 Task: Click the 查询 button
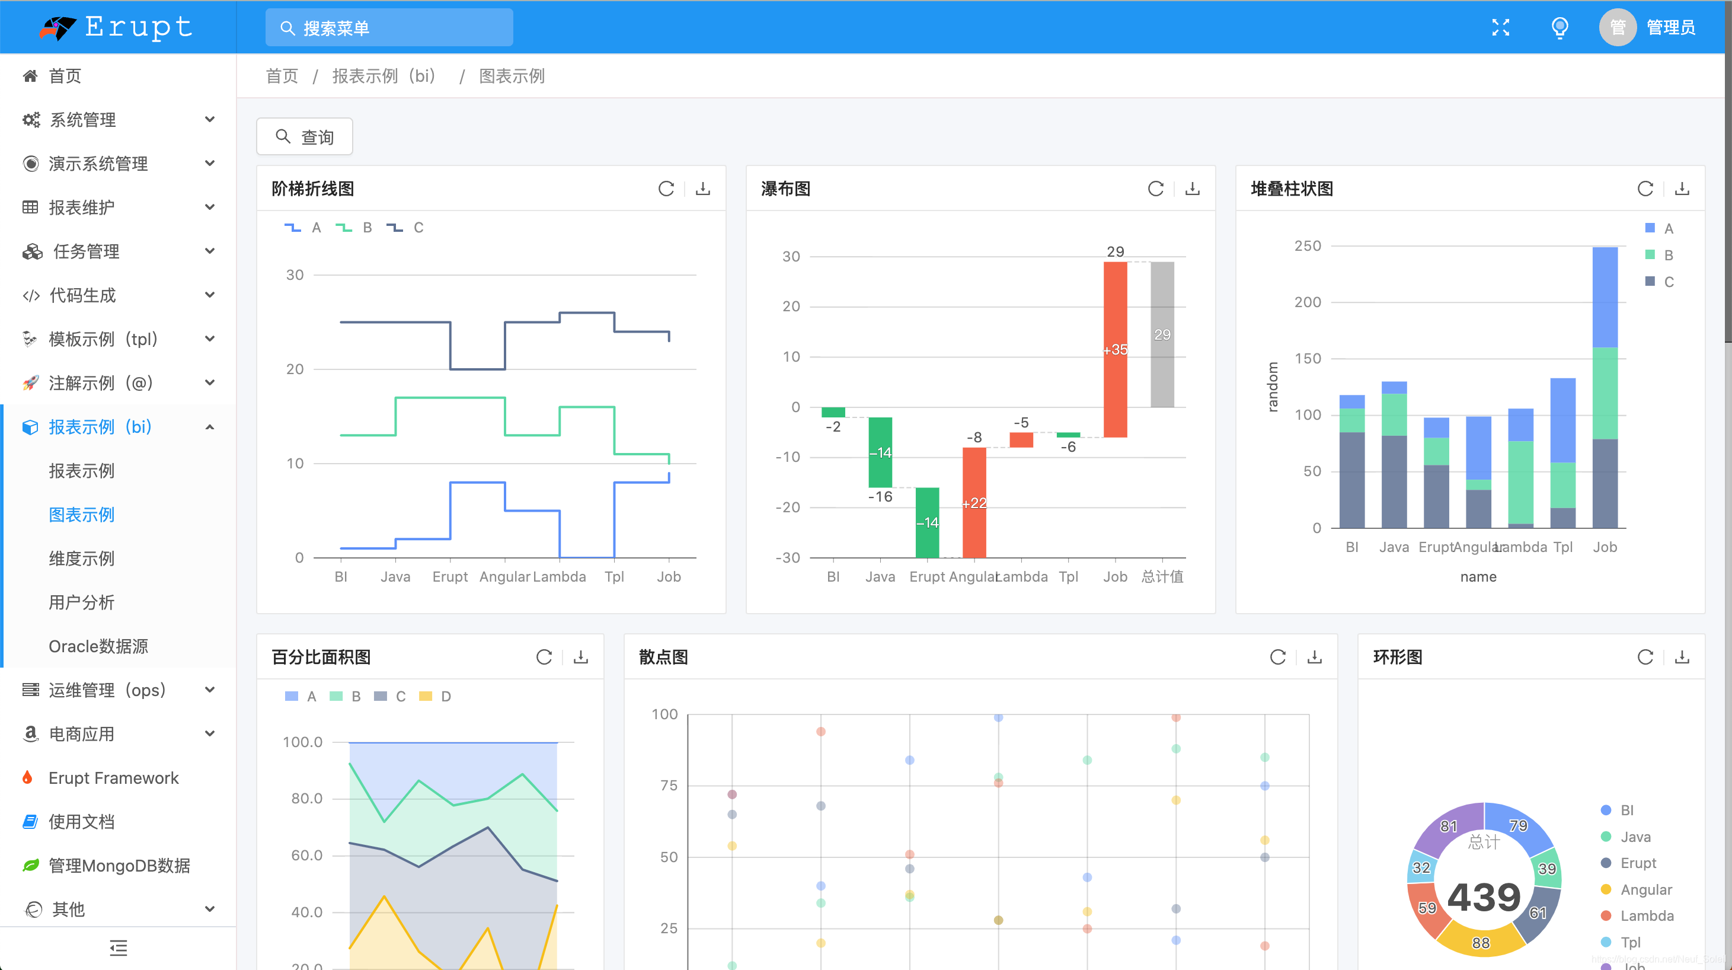[x=304, y=136]
